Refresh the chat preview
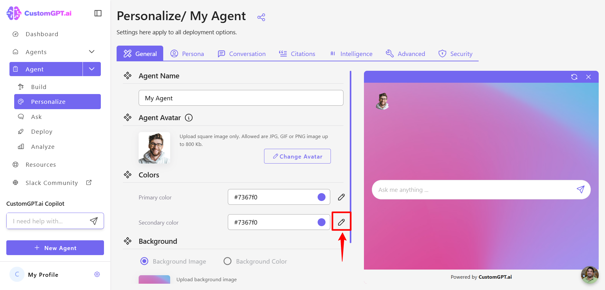 574,77
